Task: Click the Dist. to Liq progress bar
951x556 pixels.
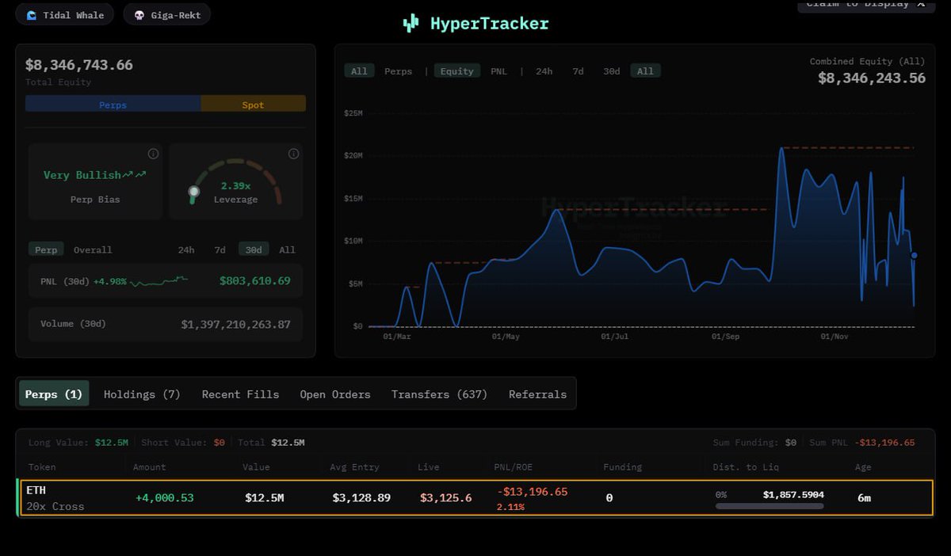Action: pos(769,506)
